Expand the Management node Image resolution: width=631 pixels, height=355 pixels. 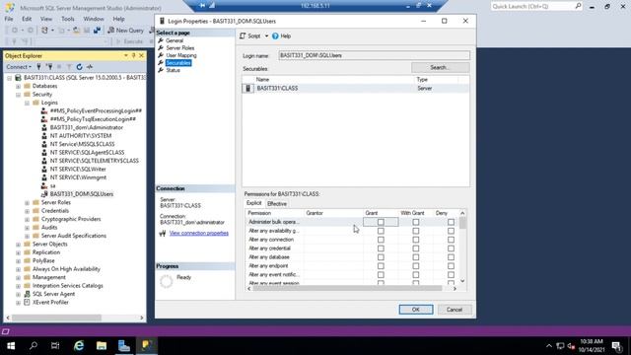[18, 278]
